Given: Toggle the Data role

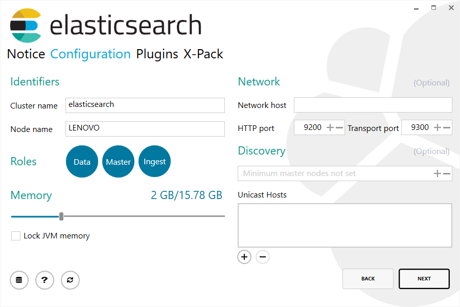Looking at the screenshot, I should pos(82,161).
